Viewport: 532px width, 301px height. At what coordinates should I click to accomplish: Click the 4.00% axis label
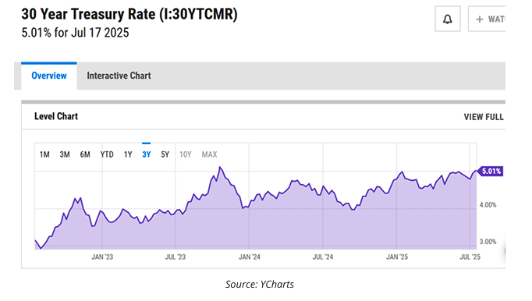488,205
